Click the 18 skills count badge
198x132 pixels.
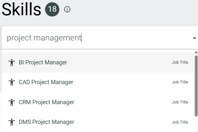click(52, 9)
